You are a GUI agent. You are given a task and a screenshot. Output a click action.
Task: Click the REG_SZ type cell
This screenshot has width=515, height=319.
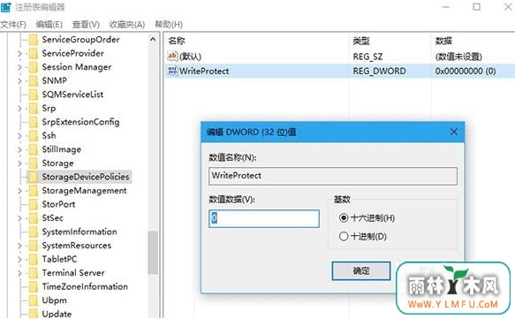click(367, 57)
